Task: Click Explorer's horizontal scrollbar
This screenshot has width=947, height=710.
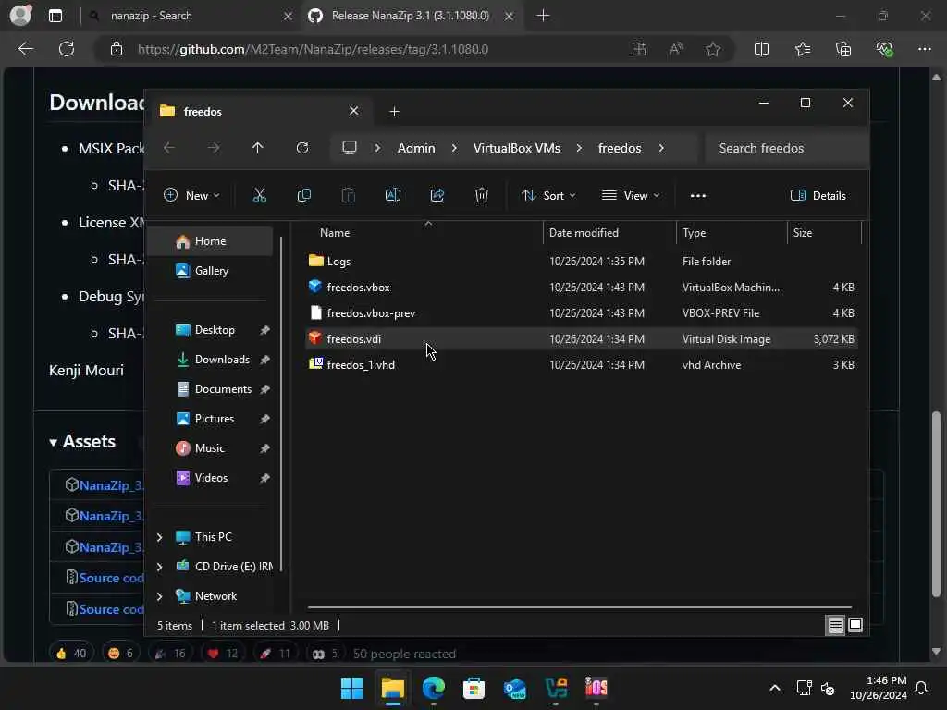Action: click(579, 607)
